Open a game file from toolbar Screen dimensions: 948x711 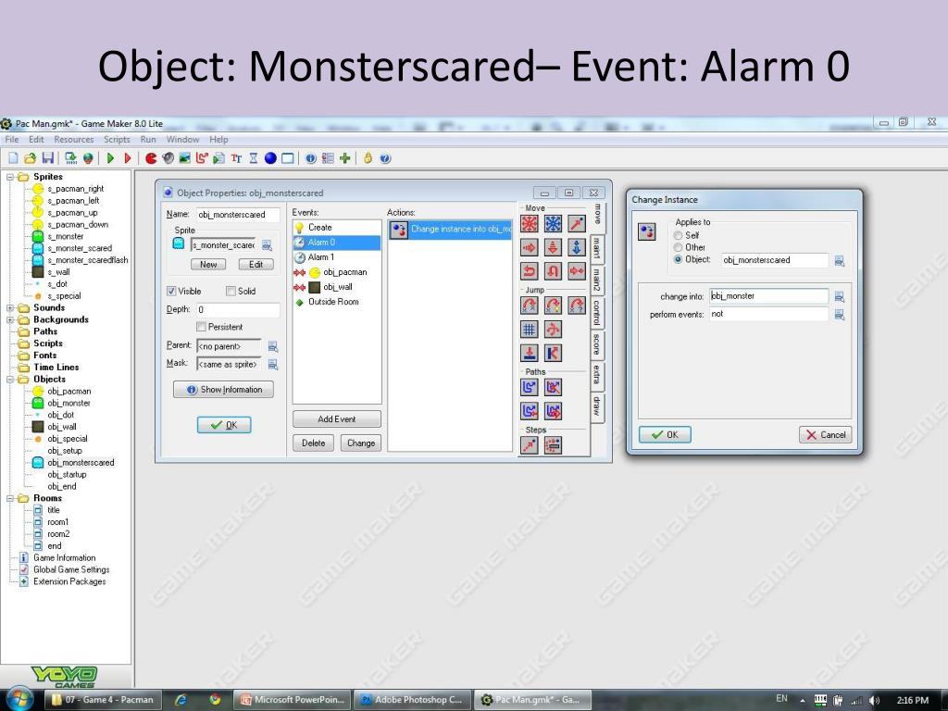click(30, 158)
